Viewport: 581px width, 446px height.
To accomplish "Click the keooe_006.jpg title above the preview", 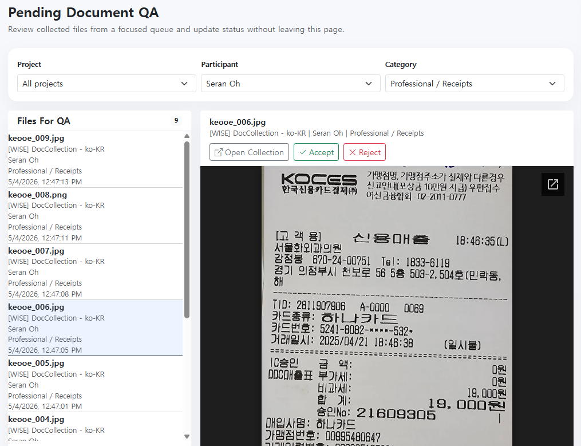I will pyautogui.click(x=238, y=122).
